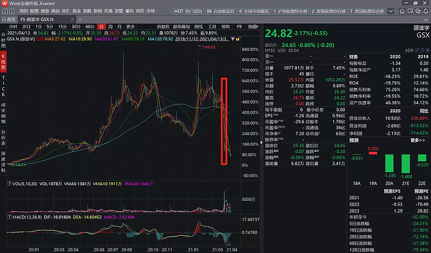Click the F9 button in the chart toolbar
This screenshot has width=431, height=253.
(x=239, y=27)
